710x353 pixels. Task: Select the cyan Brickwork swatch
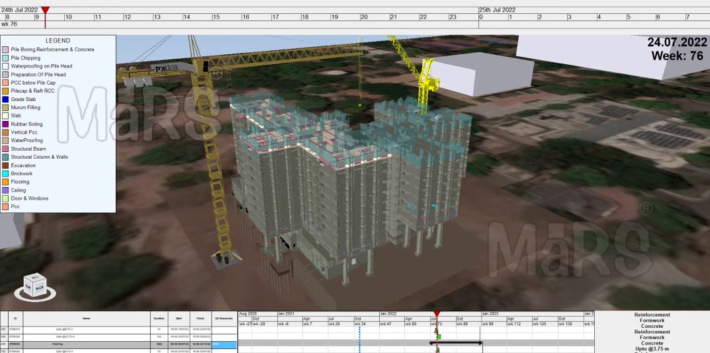click(5, 173)
